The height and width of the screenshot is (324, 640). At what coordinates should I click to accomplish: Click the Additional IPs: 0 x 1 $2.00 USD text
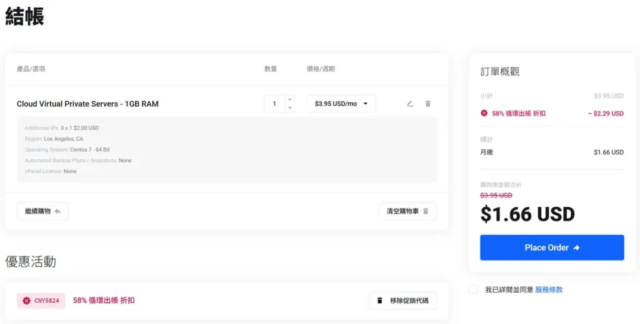coord(62,128)
